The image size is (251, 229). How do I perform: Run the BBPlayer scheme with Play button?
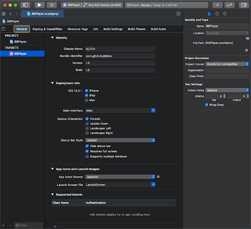[40, 5]
